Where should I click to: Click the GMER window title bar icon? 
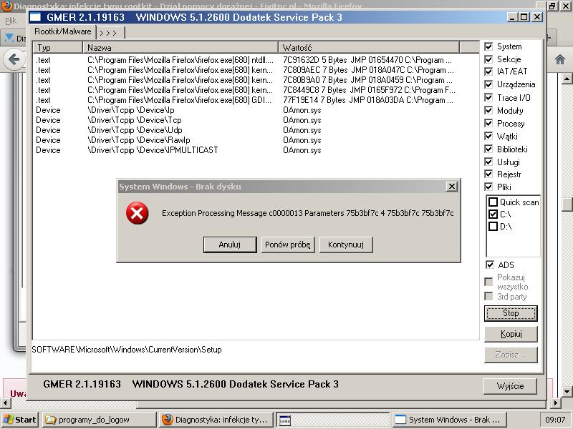coord(35,17)
